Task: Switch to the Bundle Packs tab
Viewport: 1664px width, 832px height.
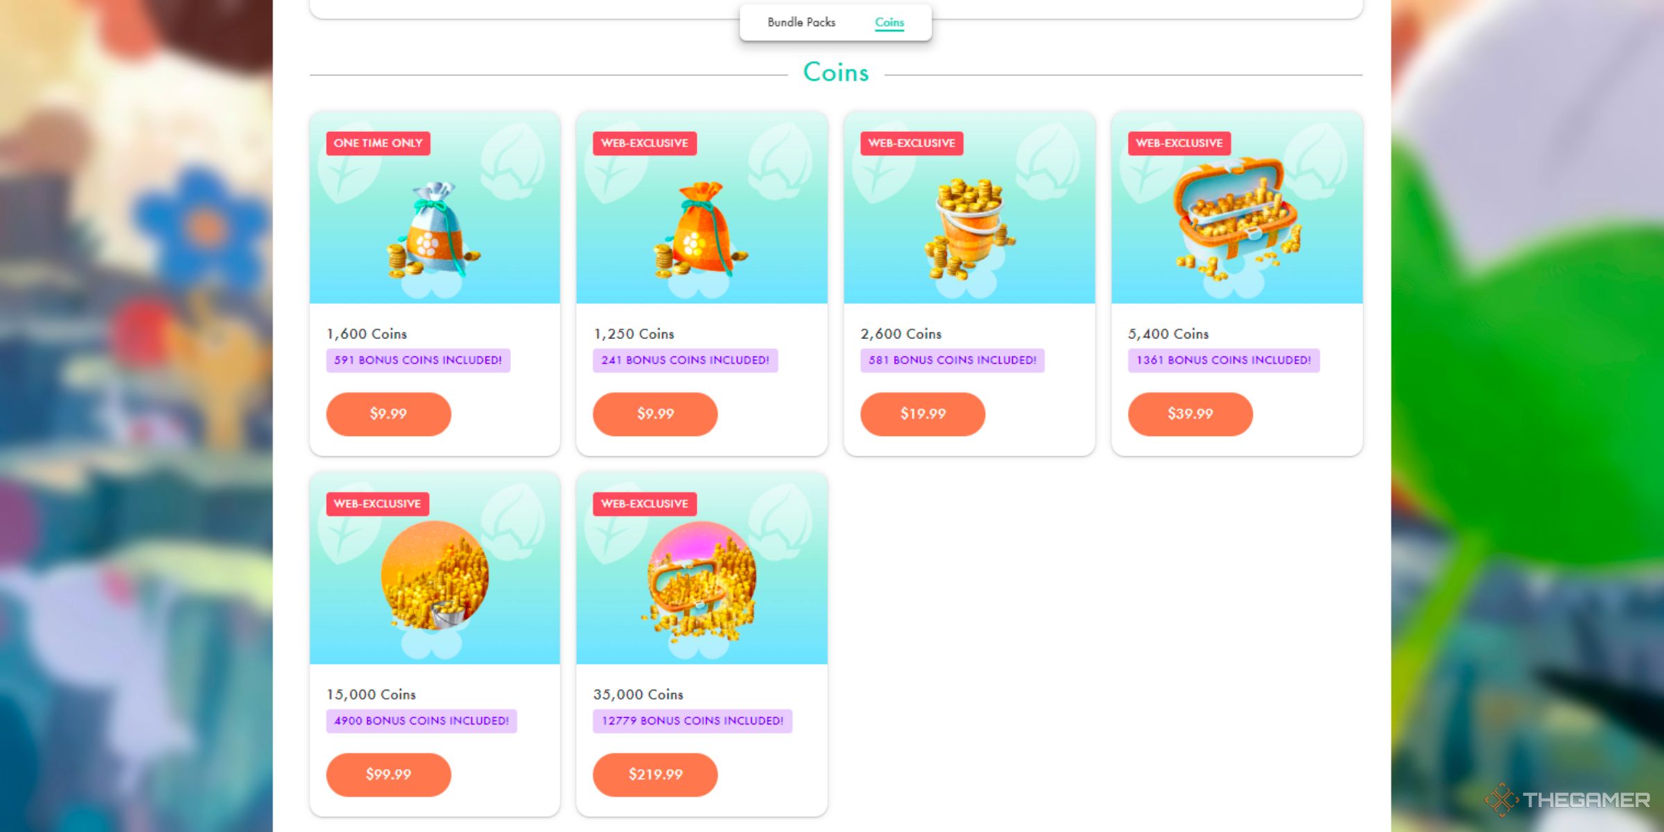Action: pos(801,22)
